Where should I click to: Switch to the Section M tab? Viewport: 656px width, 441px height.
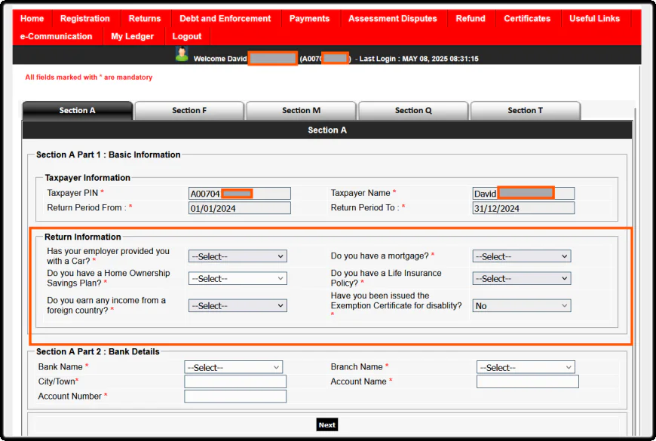(301, 111)
